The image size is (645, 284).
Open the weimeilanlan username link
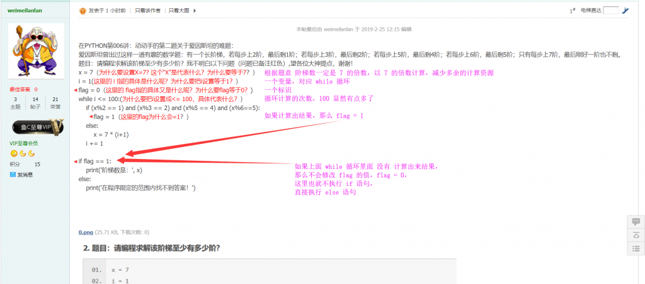[25, 10]
